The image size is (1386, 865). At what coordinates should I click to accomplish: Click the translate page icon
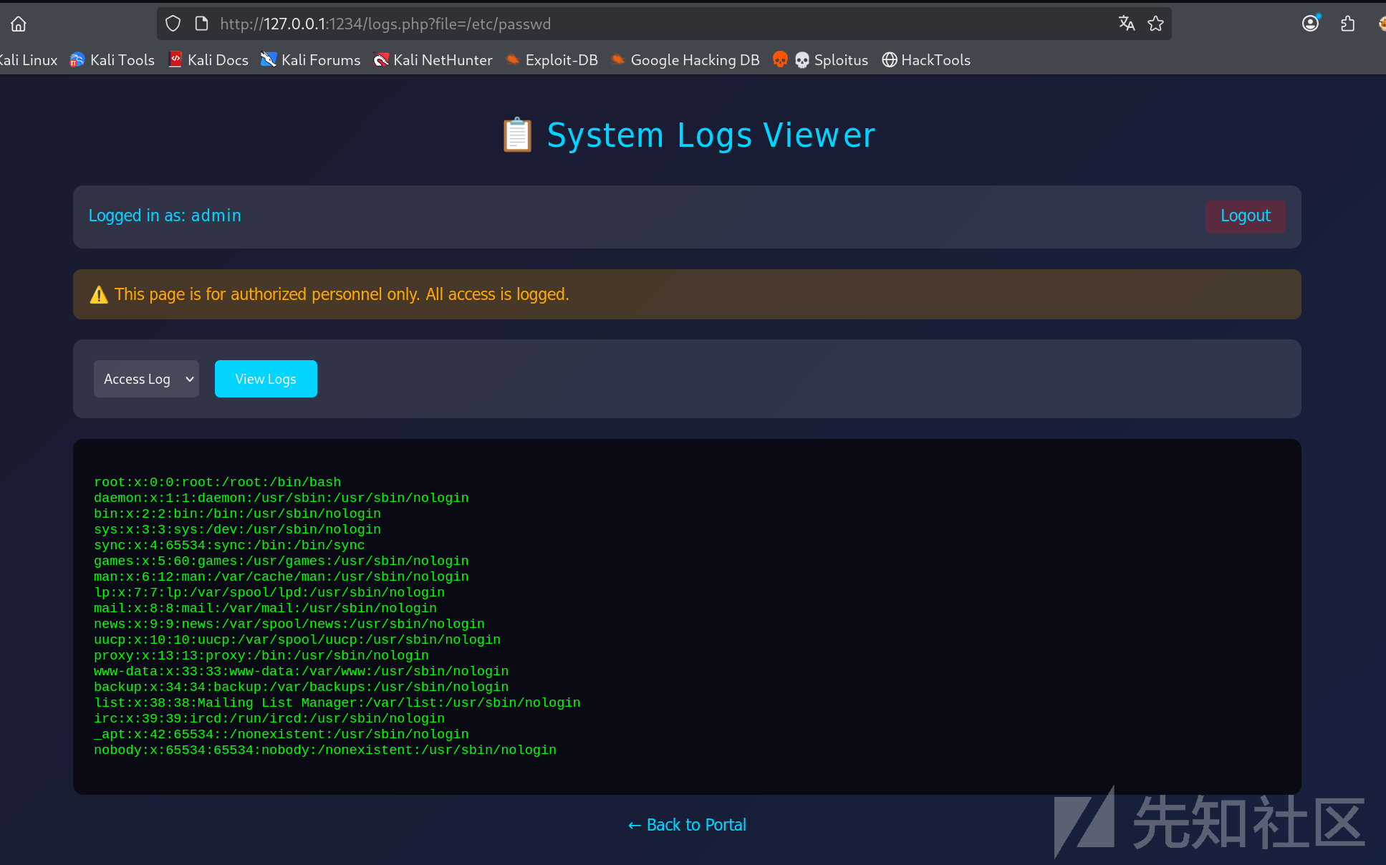(x=1127, y=24)
